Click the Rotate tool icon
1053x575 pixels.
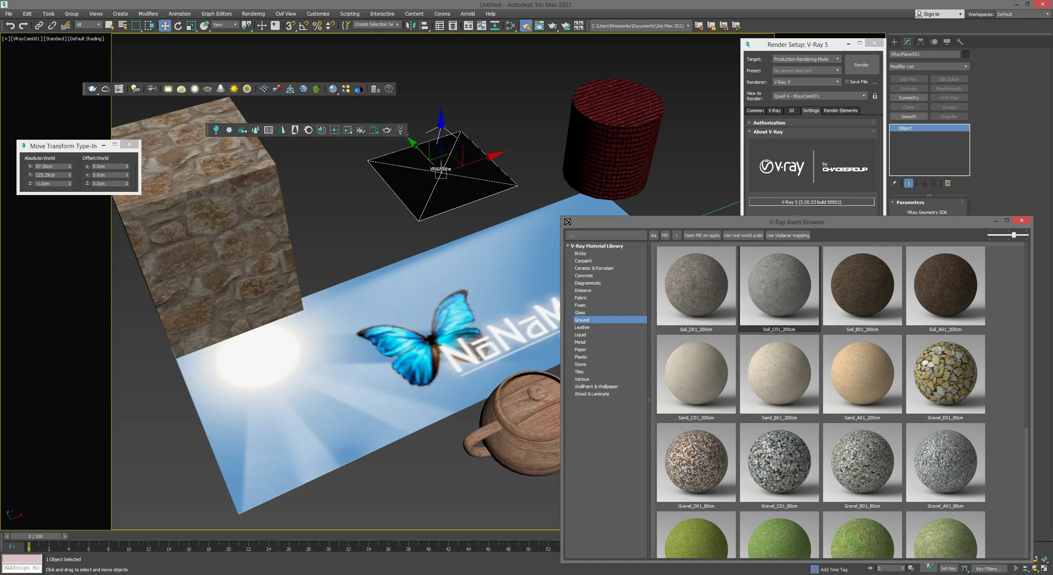tap(178, 26)
